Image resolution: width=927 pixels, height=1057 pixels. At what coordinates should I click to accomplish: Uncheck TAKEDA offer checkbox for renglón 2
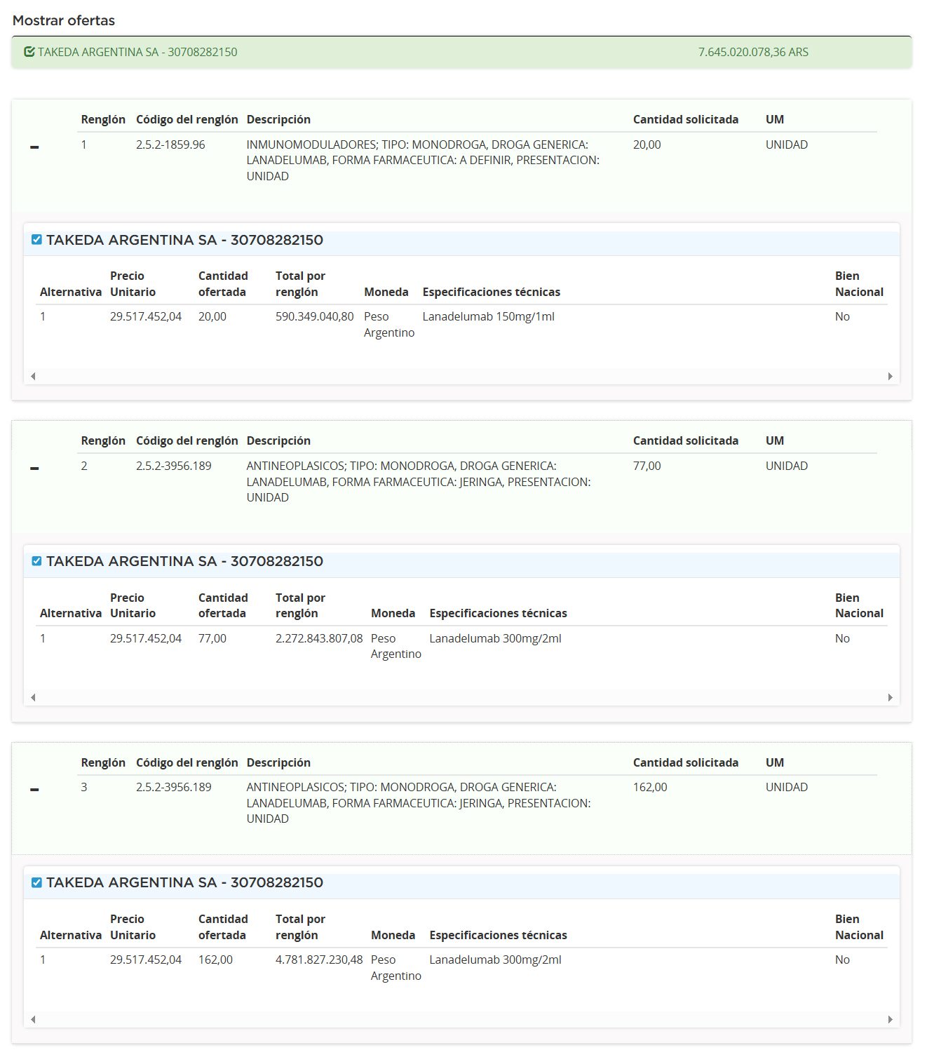click(36, 561)
